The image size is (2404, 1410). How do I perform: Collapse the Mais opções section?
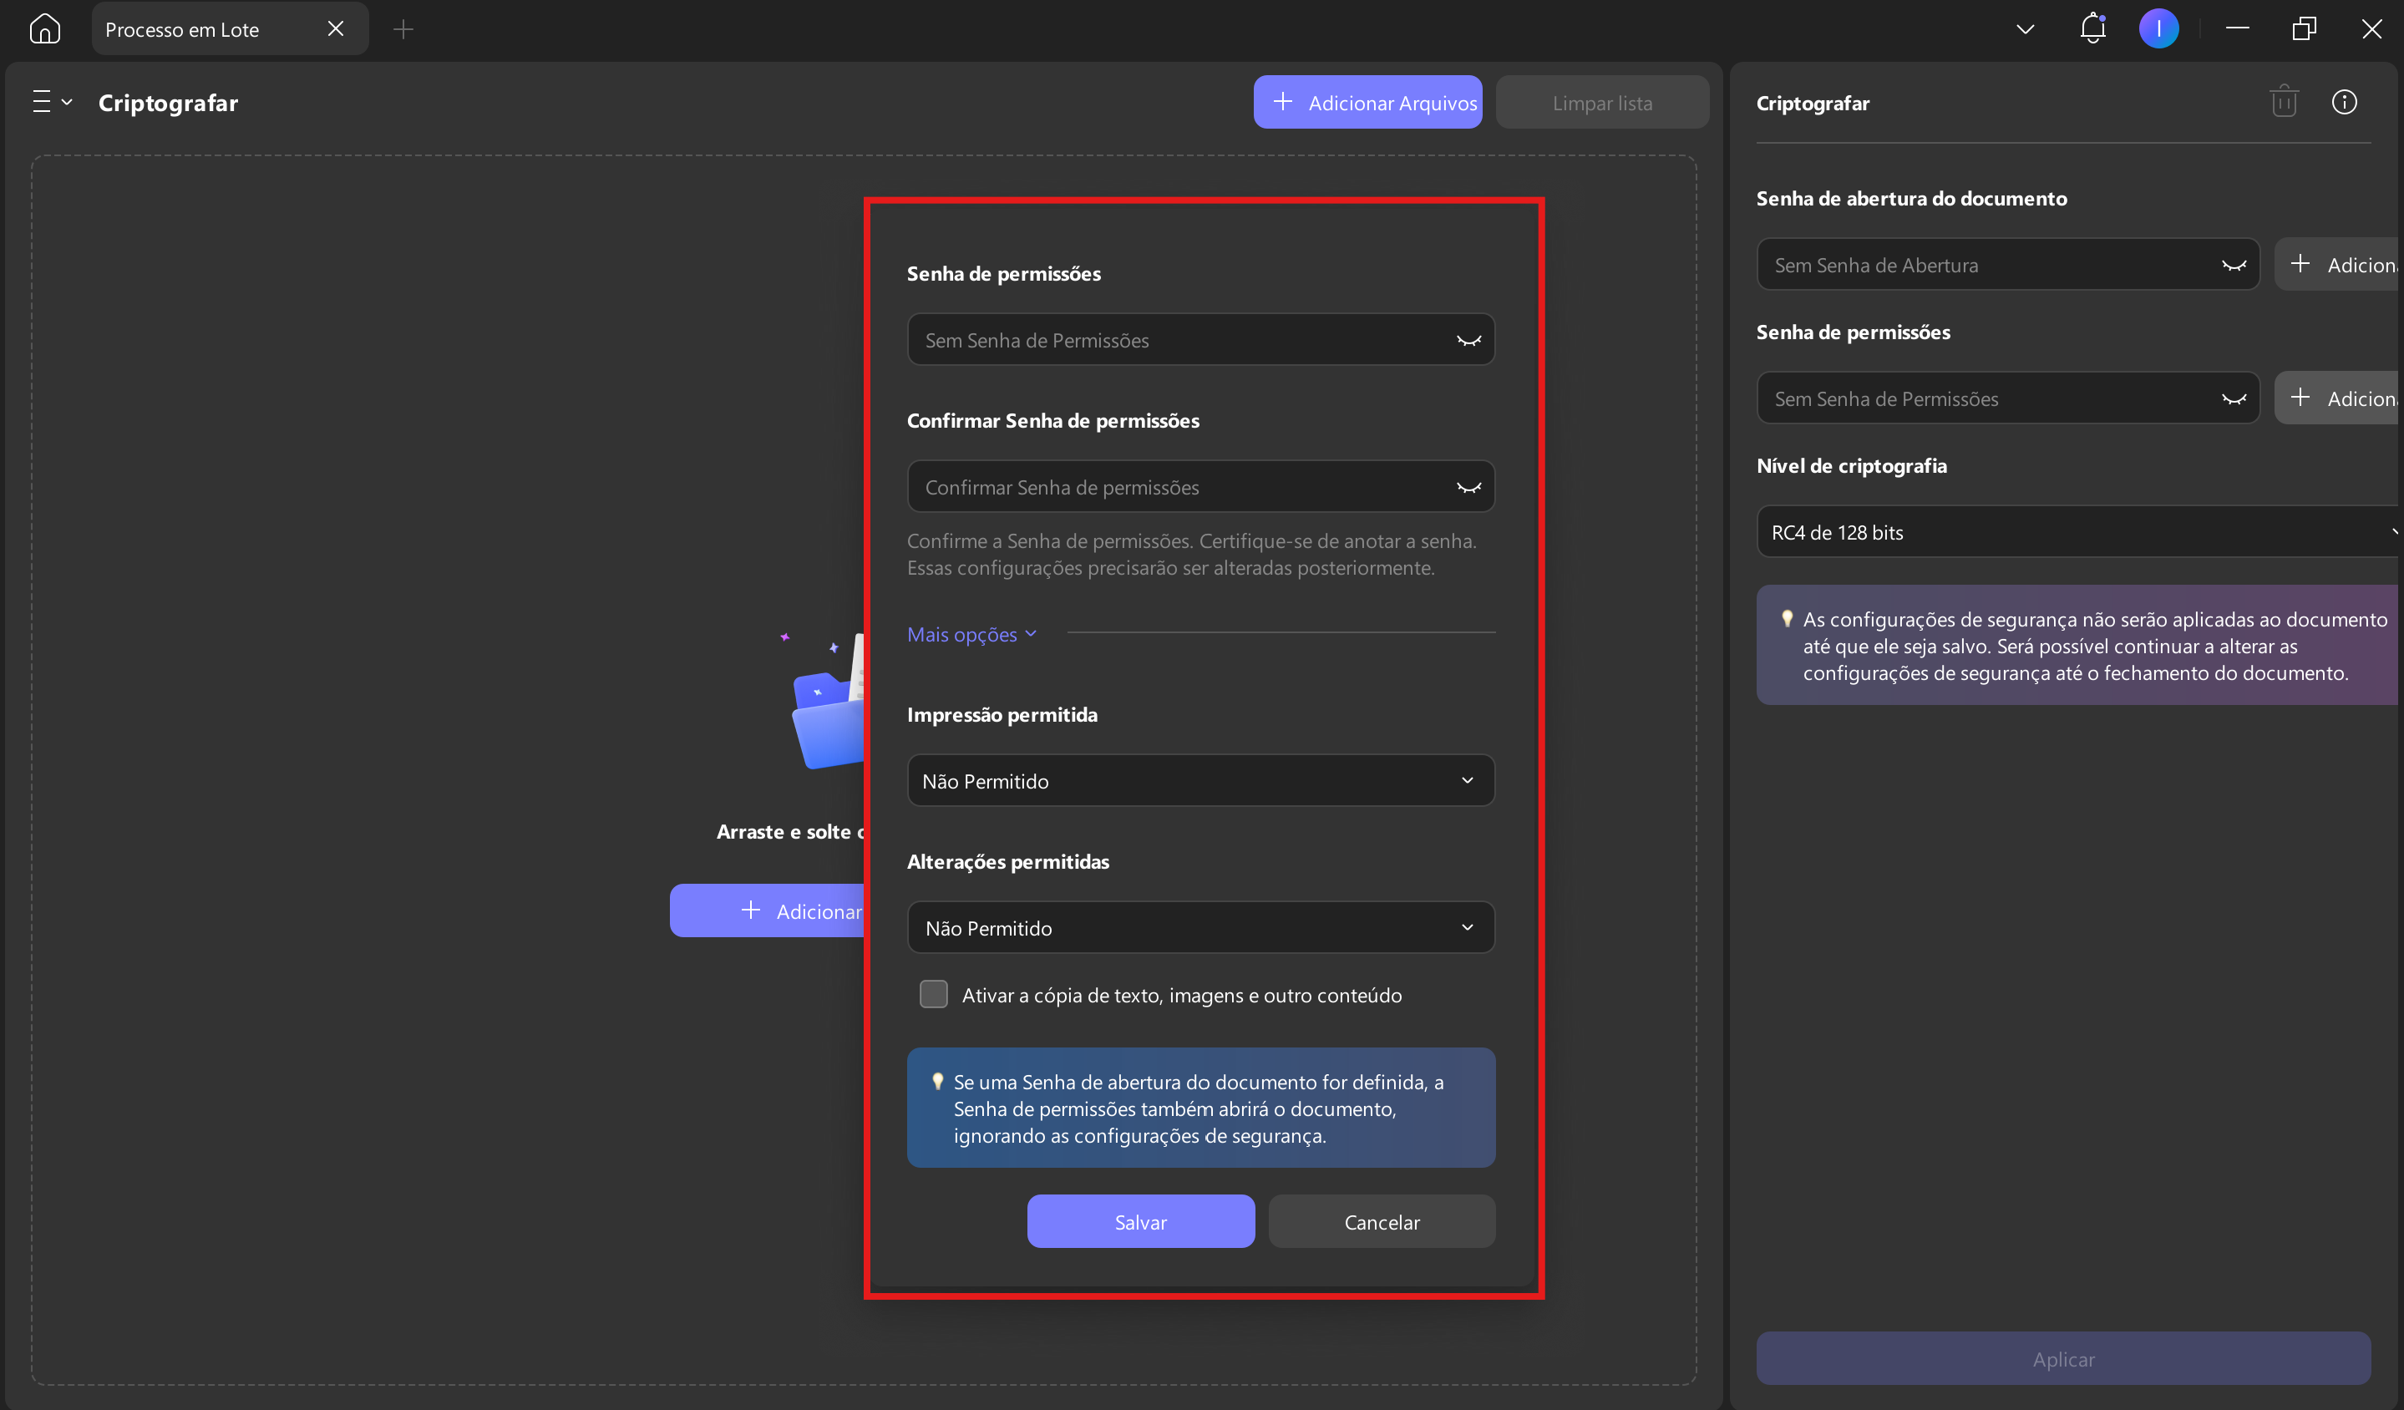point(971,633)
